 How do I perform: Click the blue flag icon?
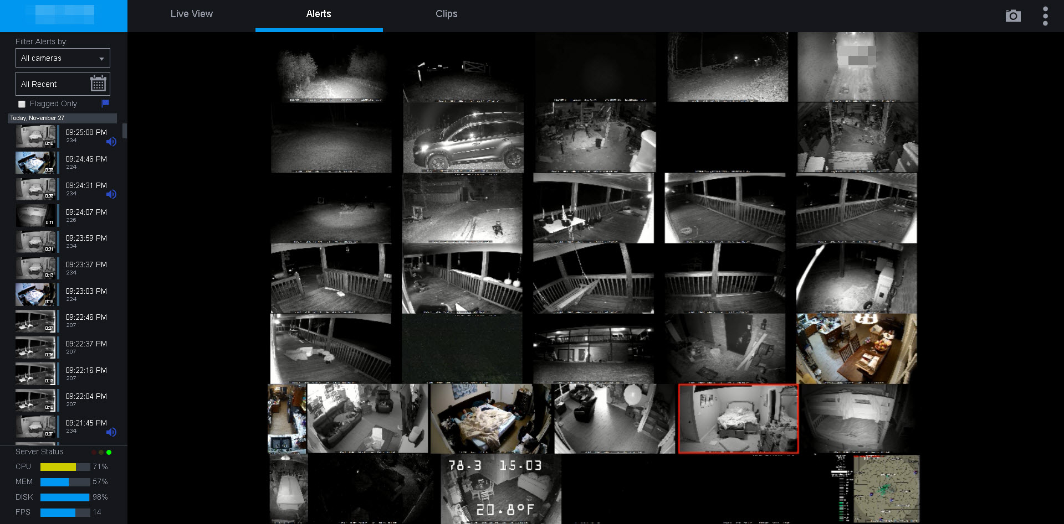105,103
